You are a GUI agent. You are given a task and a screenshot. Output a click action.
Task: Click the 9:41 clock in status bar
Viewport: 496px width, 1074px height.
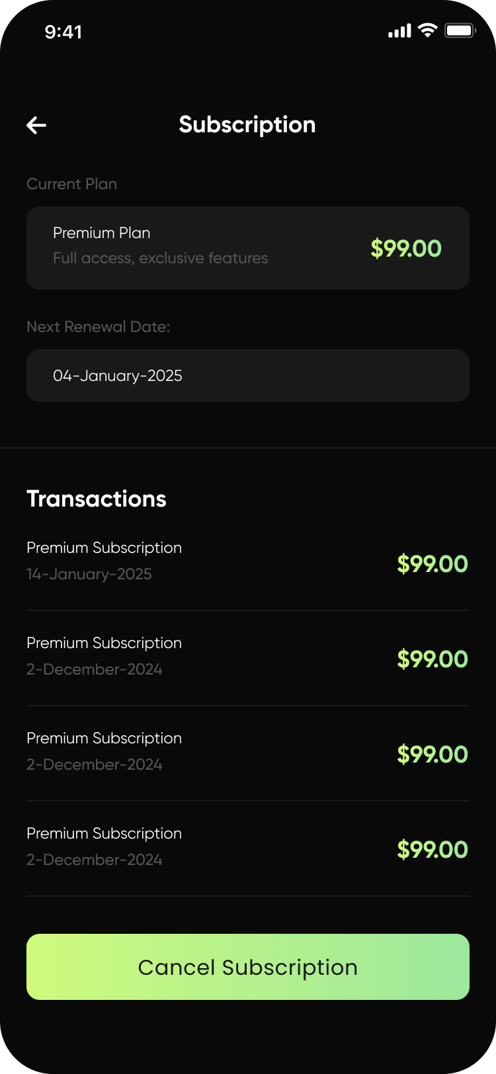click(63, 32)
